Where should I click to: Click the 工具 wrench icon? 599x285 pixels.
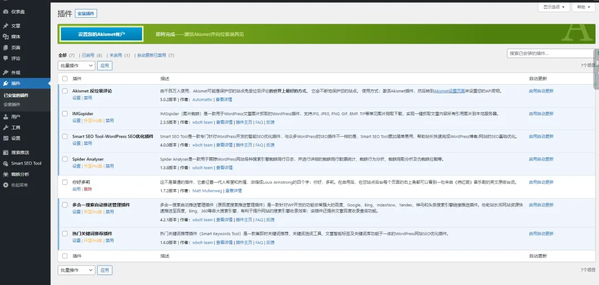pos(6,127)
